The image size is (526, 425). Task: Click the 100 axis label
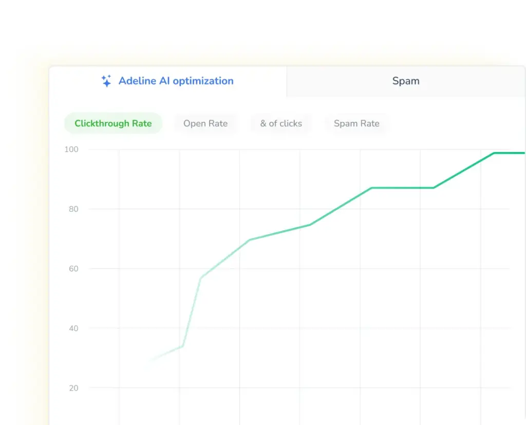[x=71, y=150]
